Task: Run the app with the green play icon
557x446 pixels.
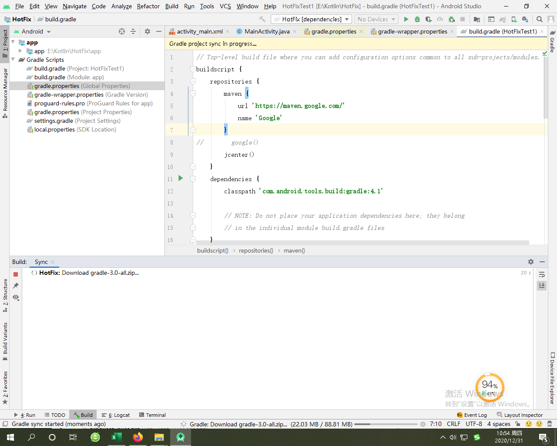Action: (x=406, y=19)
